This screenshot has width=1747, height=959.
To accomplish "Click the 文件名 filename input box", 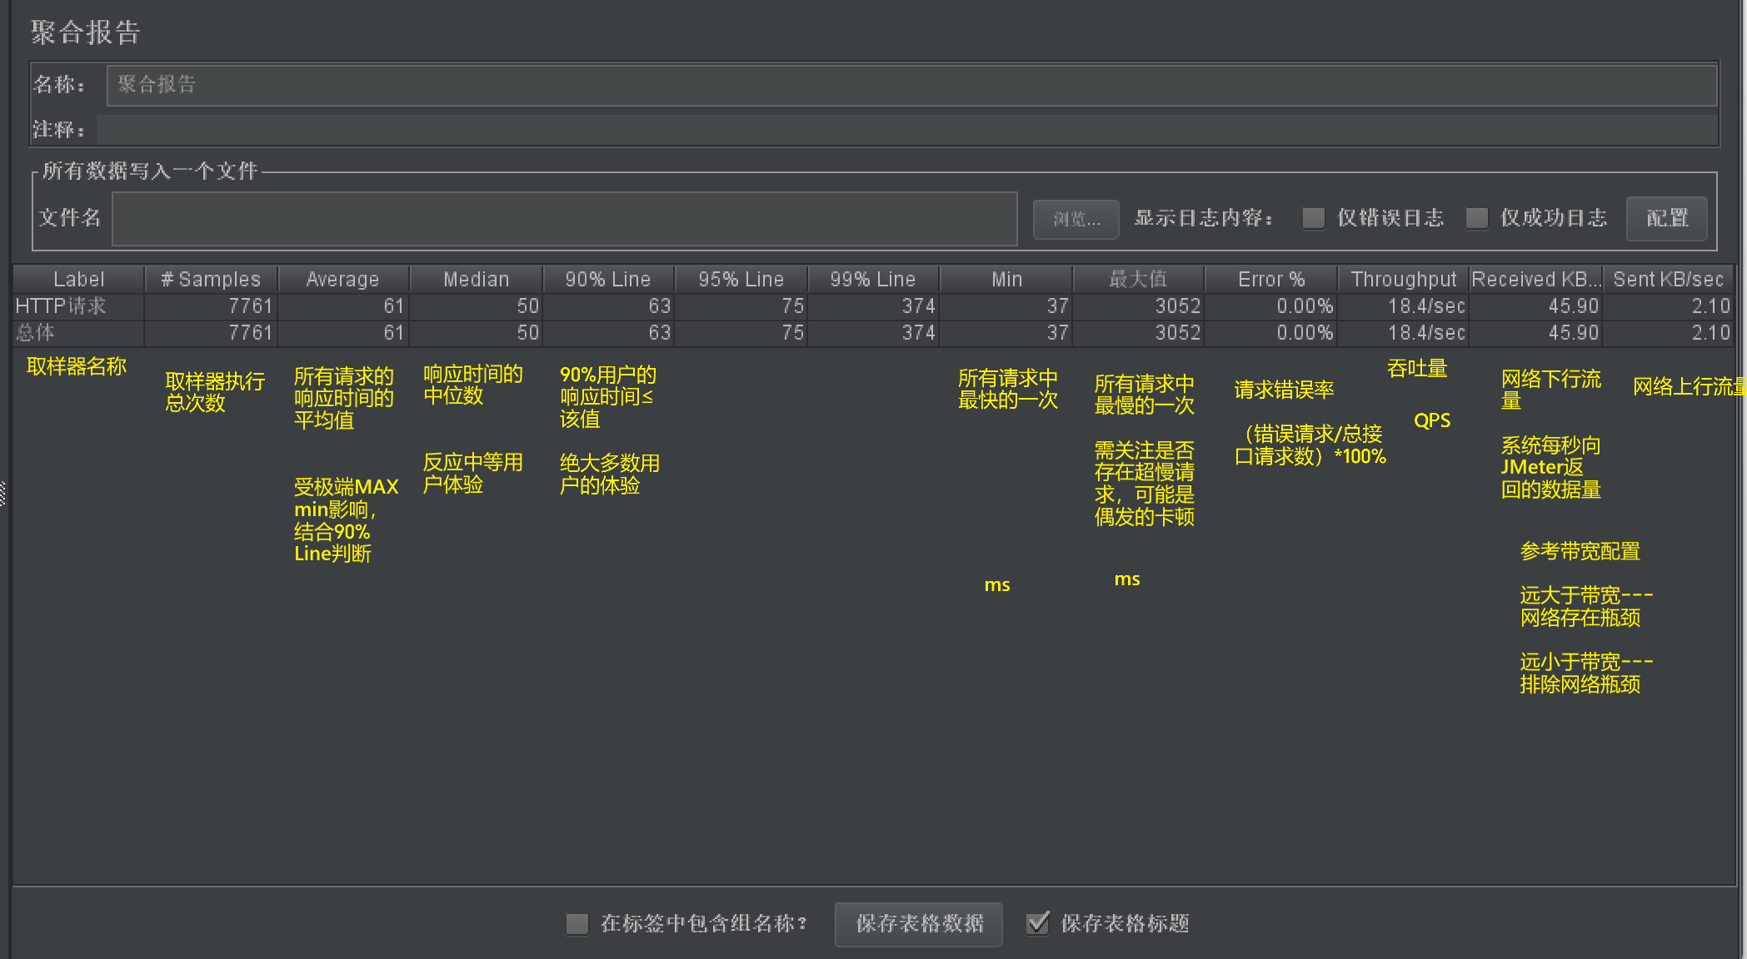I will pyautogui.click(x=564, y=219).
